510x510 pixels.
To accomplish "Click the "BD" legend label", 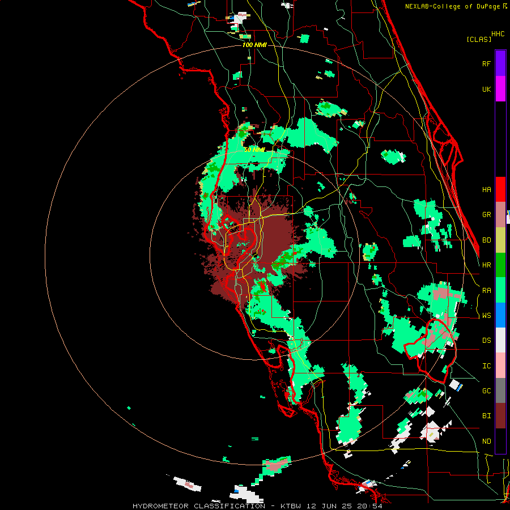I will [486, 240].
